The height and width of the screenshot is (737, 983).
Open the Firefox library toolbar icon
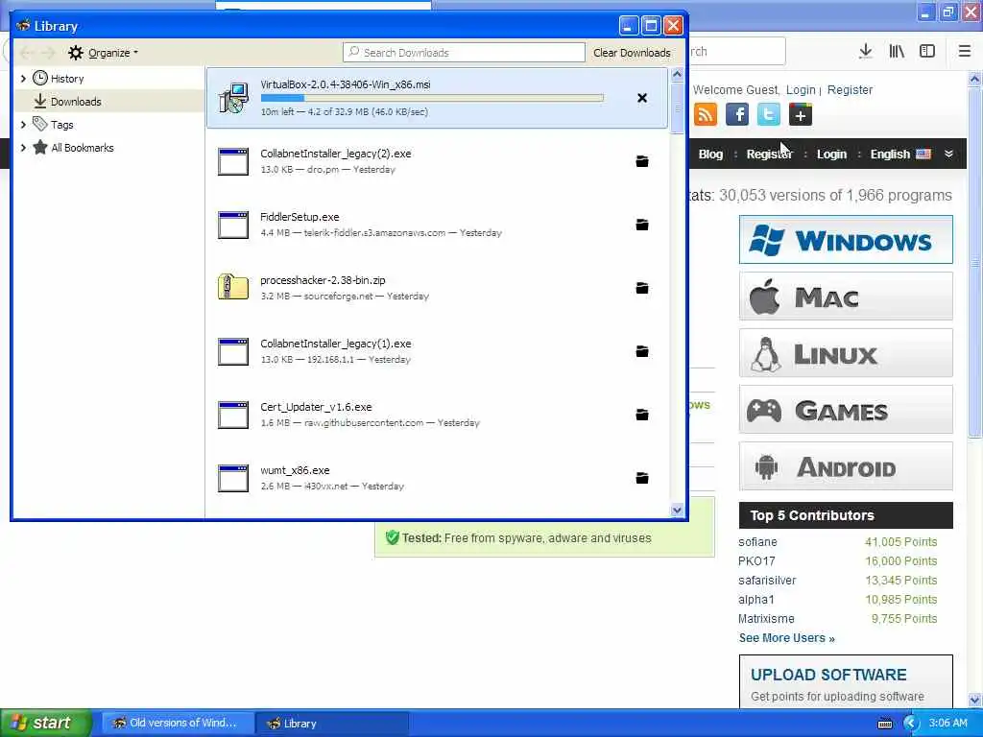pos(897,52)
